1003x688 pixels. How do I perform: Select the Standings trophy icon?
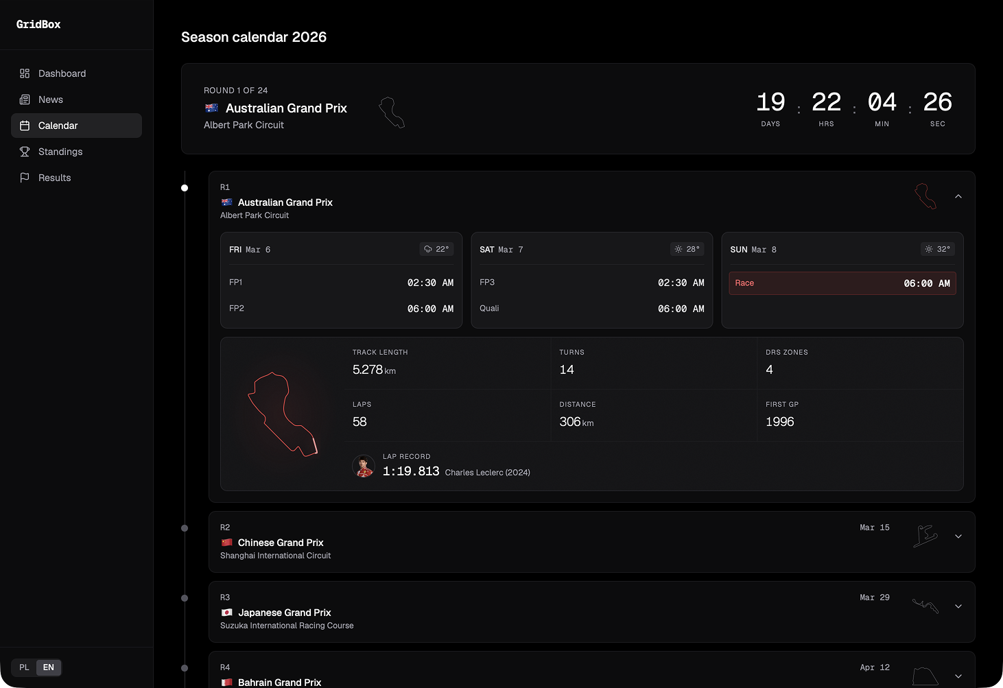pos(25,151)
